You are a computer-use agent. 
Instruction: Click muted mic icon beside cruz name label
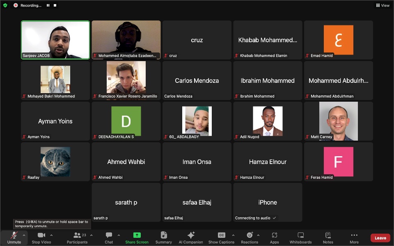(x=165, y=56)
